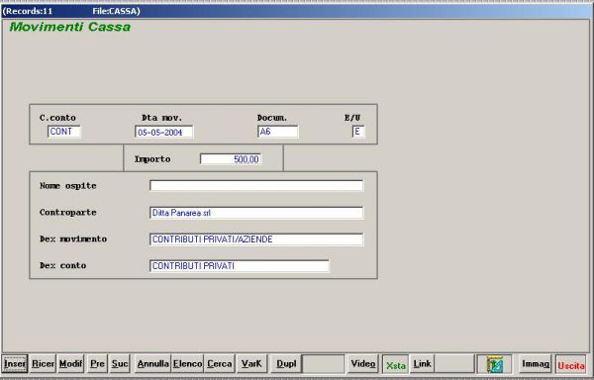Click the empty Nome ospite field

256,185
